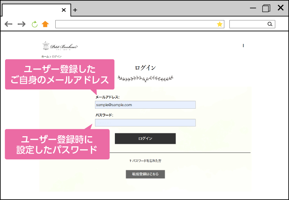The image size is (289, 200).
Task: Click the 新規登録はこちら button
Action: click(145, 174)
